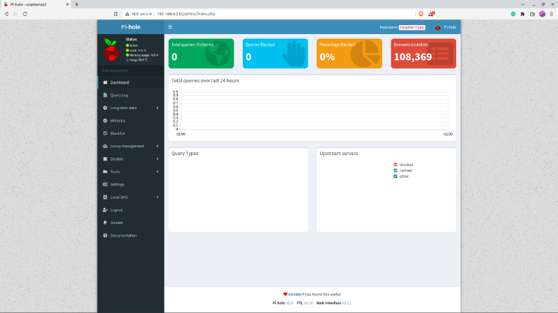Click the Query Log file icon

[x=105, y=95]
